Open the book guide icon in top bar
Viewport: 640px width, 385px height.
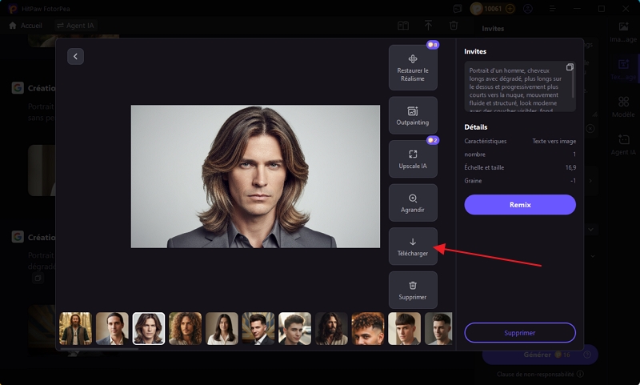point(403,26)
